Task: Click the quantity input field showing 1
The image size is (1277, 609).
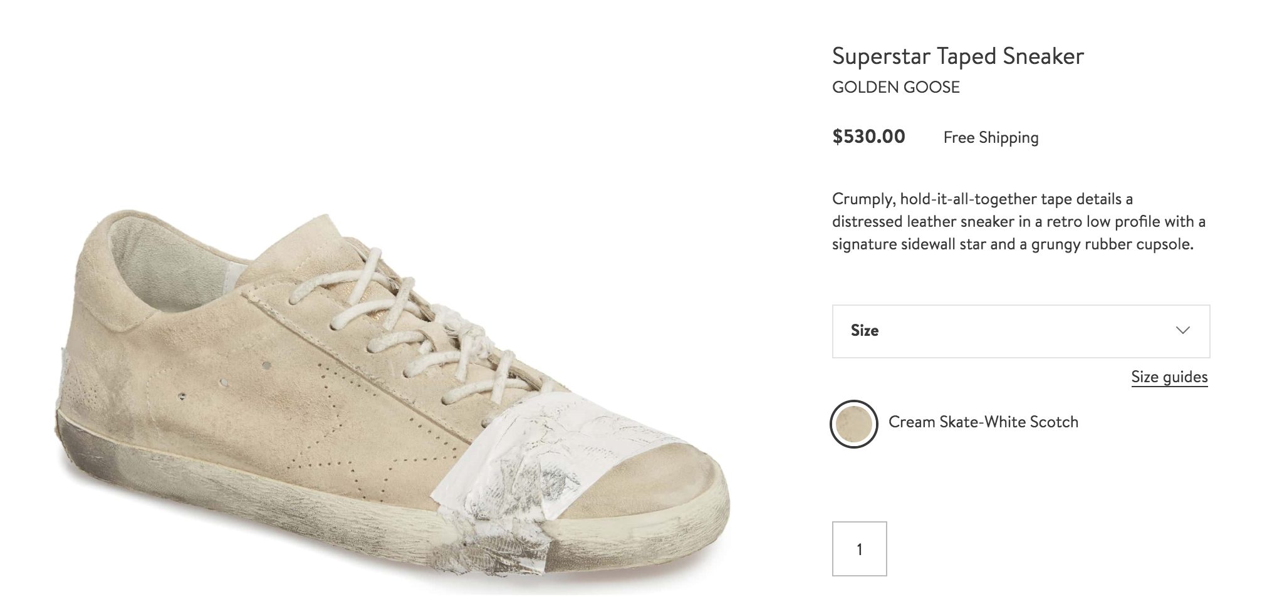Action: 859,549
